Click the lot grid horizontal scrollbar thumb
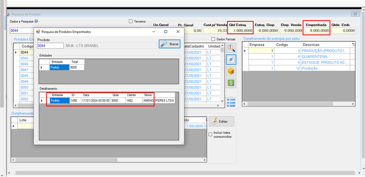 point(66,160)
